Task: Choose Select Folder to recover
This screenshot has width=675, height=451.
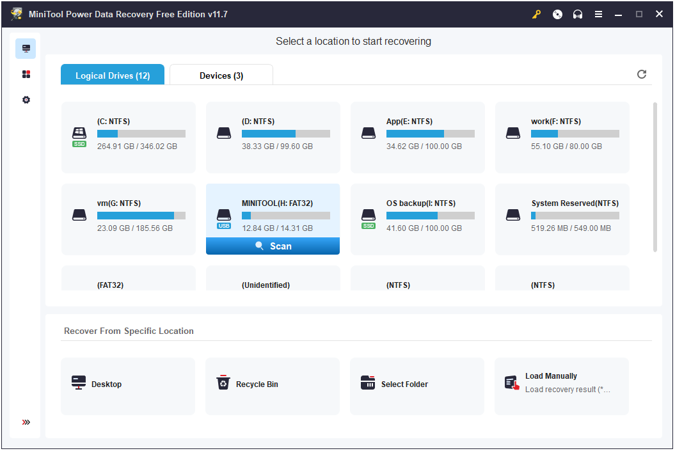Action: tap(417, 386)
